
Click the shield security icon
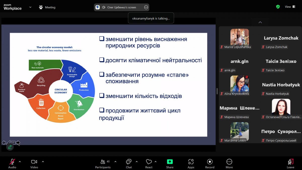click(x=278, y=7)
